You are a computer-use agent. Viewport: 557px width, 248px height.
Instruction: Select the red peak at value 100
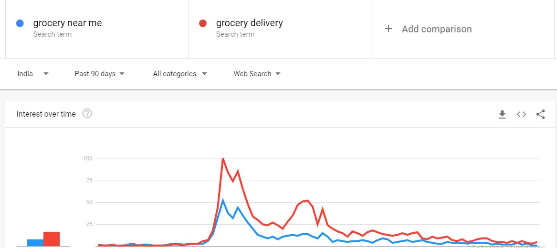pyautogui.click(x=223, y=159)
